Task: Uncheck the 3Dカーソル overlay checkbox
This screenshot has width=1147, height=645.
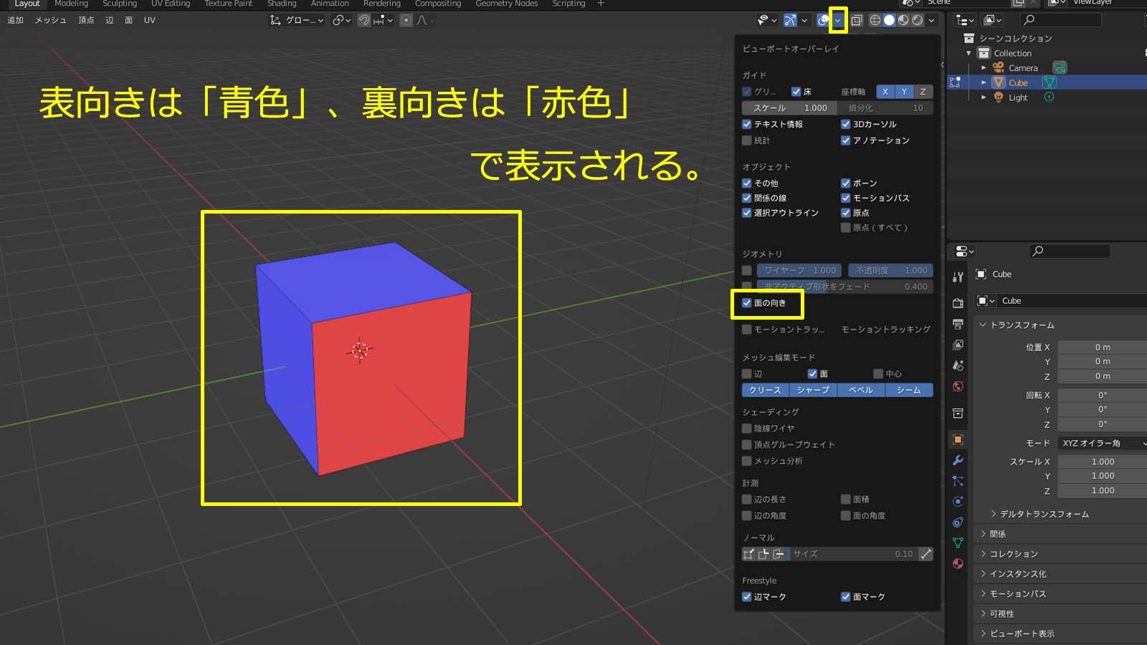Action: click(x=846, y=124)
